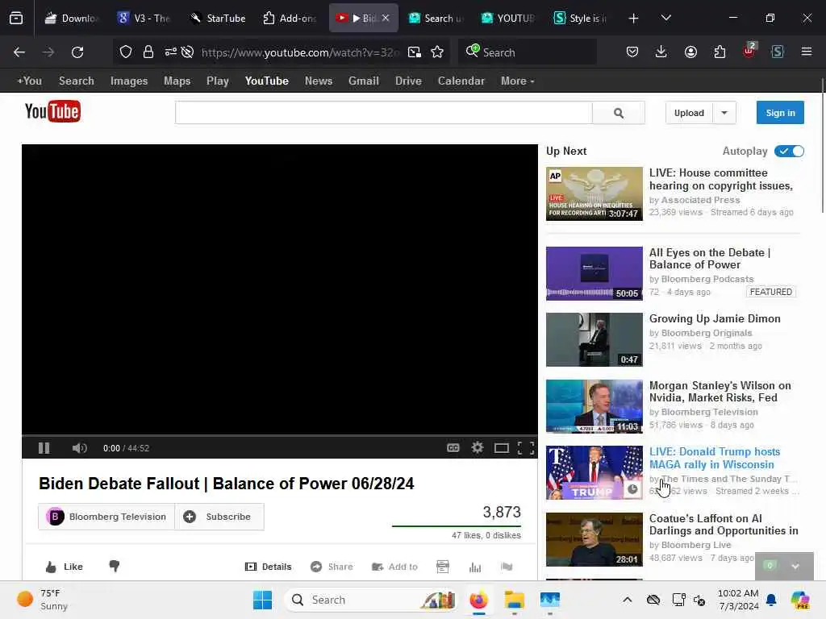This screenshot has width=826, height=619.
Task: Click the Firefox toolbar Search box
Action: pos(528,52)
